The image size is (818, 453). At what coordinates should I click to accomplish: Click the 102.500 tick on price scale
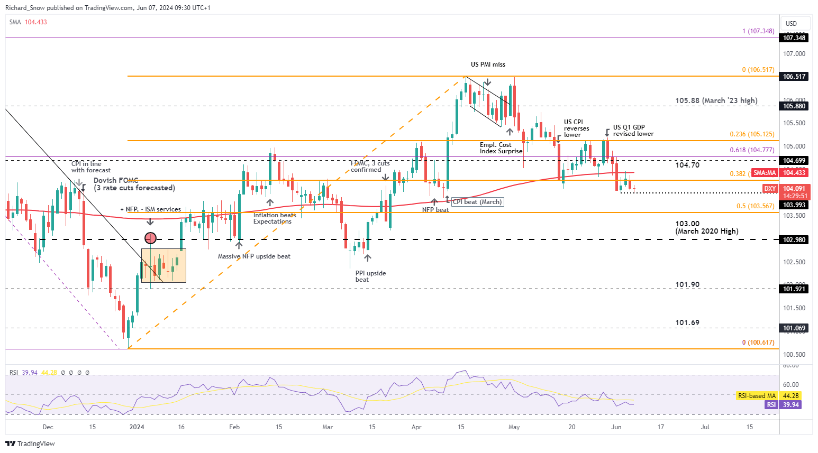click(794, 262)
